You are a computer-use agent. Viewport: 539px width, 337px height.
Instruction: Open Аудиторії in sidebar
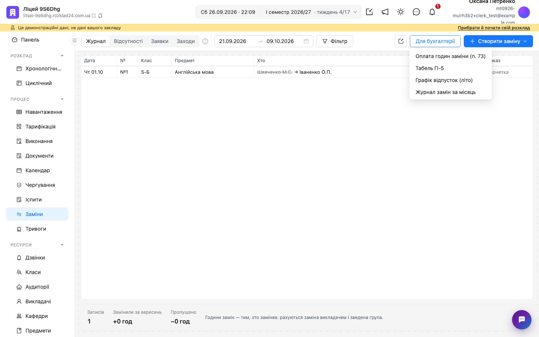(37, 287)
